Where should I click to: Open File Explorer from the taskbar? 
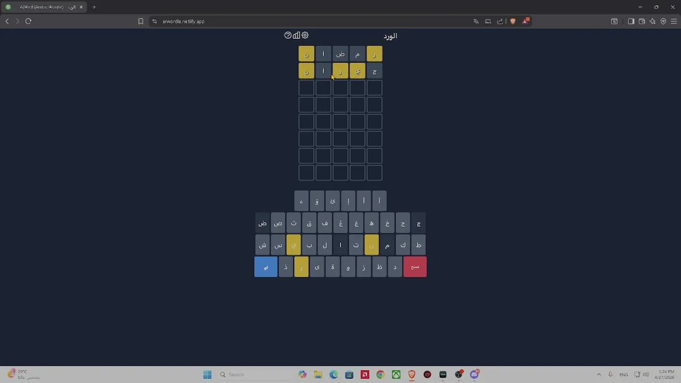318,374
